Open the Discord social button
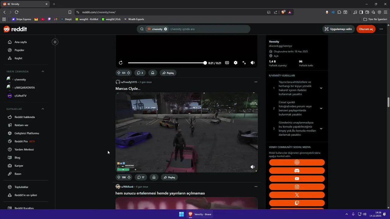 point(297,171)
